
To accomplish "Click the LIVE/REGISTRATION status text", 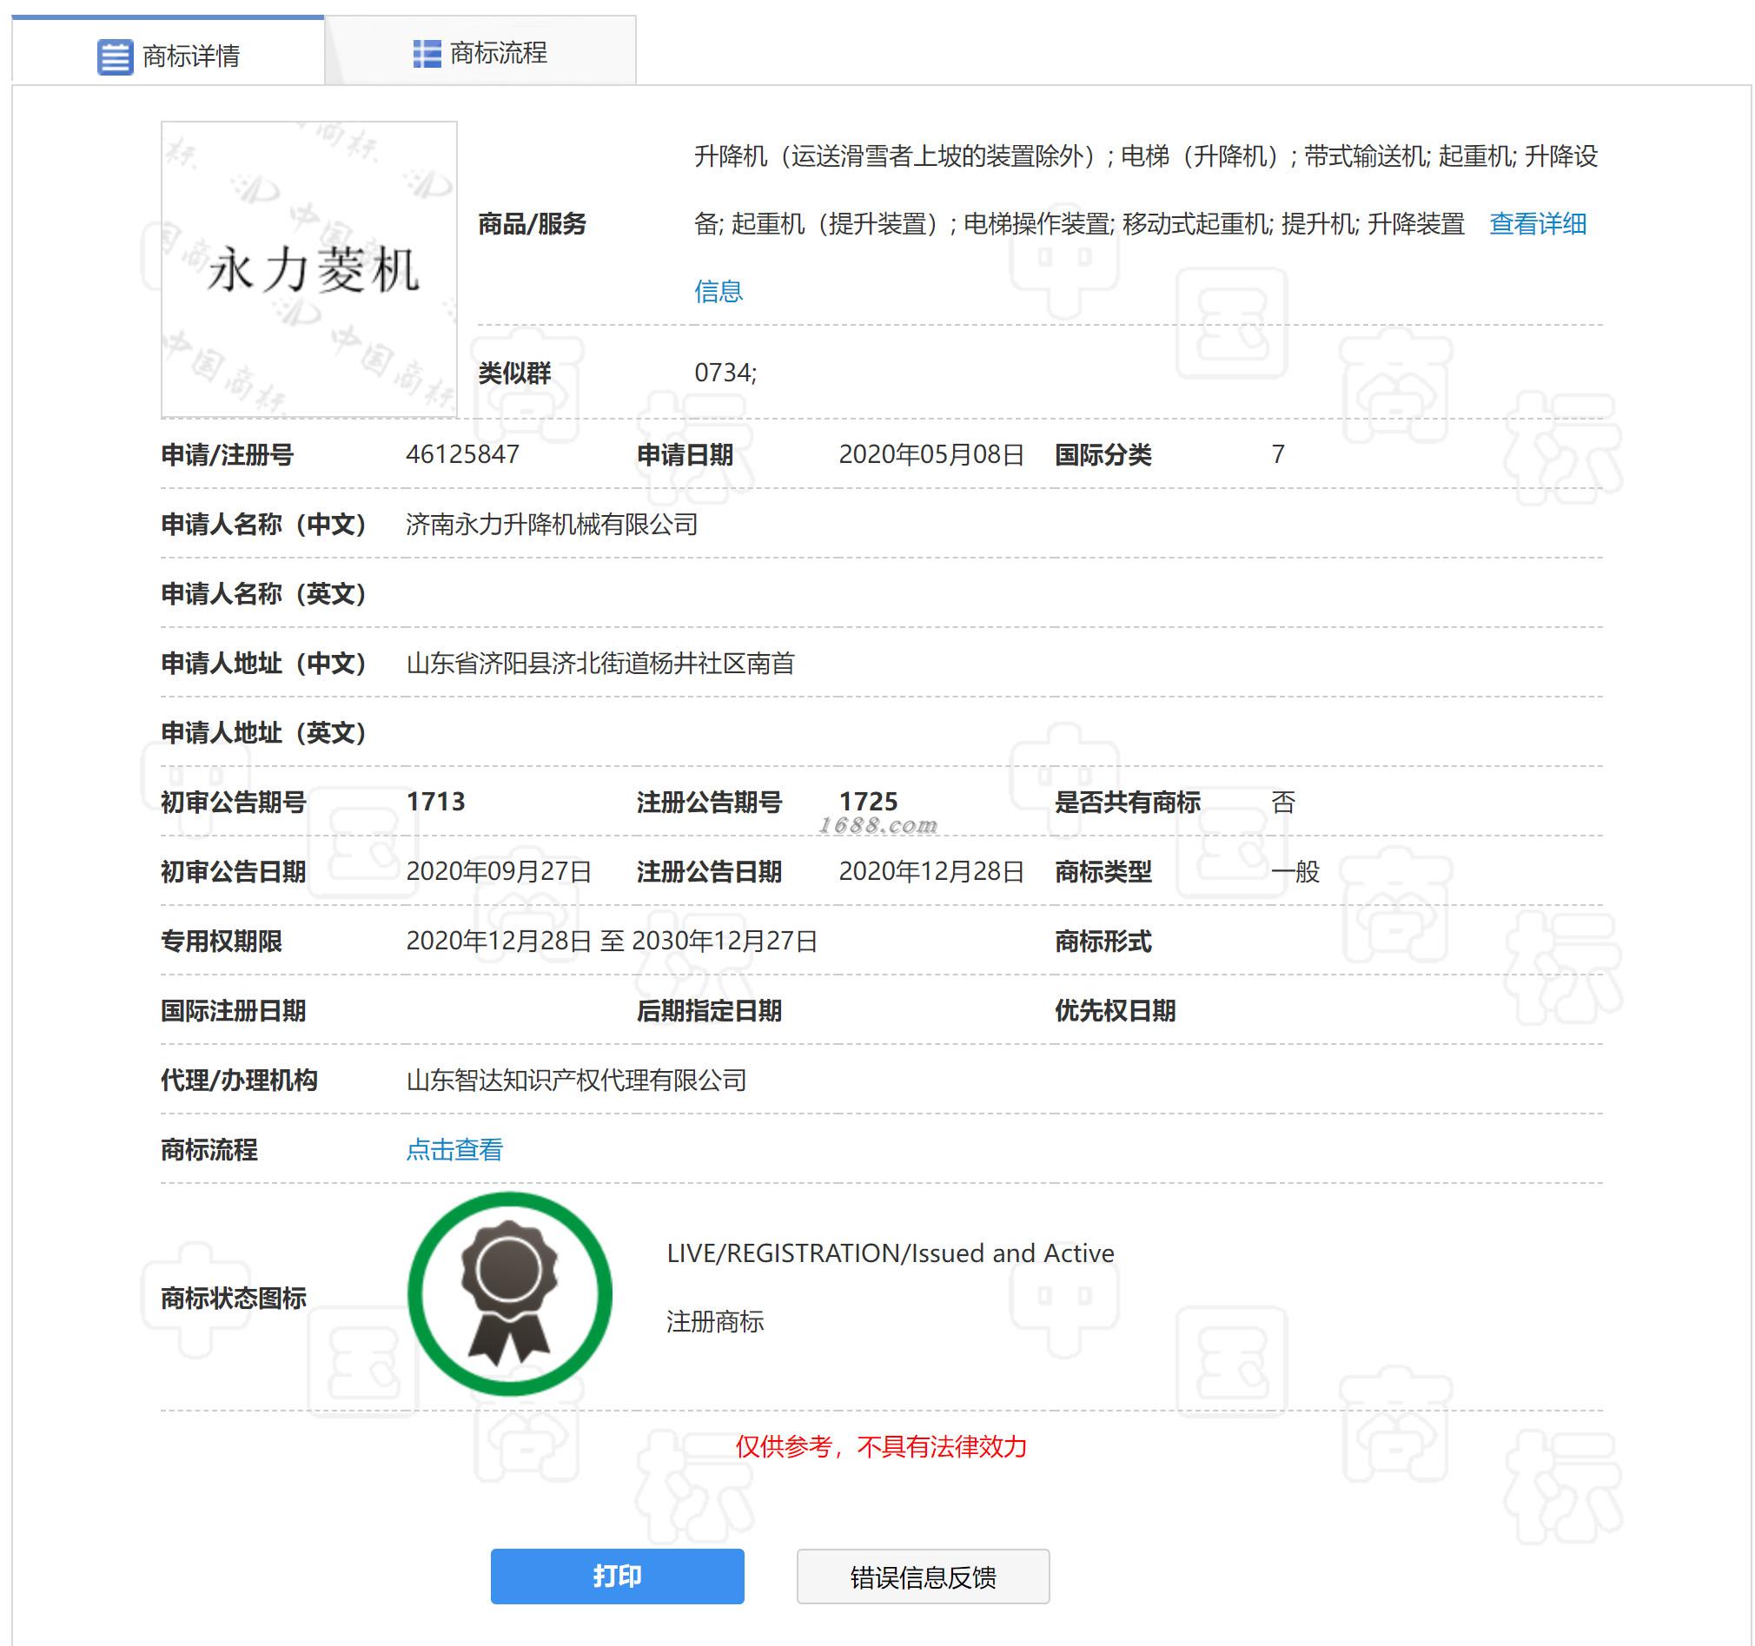I will point(890,1253).
